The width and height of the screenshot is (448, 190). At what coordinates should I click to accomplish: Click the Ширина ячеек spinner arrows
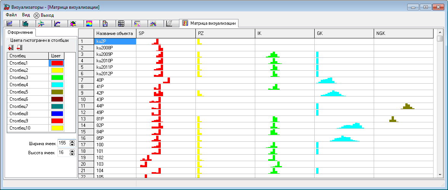click(72, 143)
